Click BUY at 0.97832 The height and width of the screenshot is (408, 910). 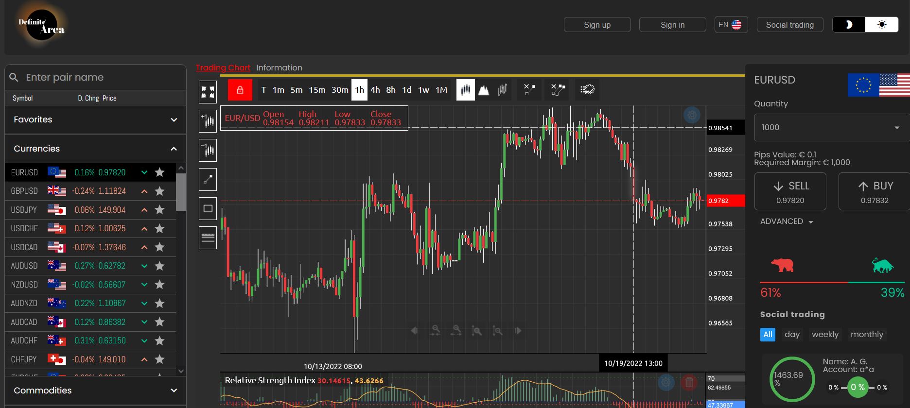[875, 191]
